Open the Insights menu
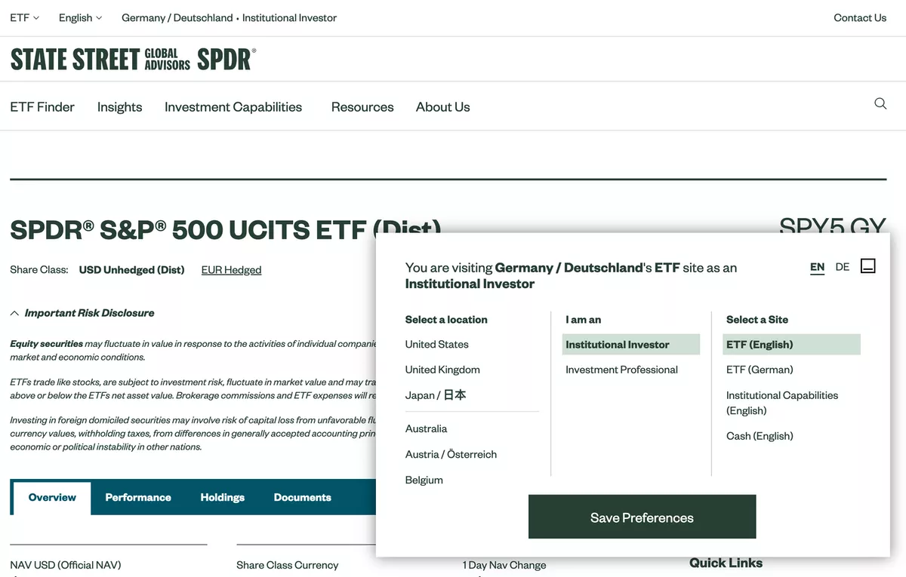 coord(119,107)
